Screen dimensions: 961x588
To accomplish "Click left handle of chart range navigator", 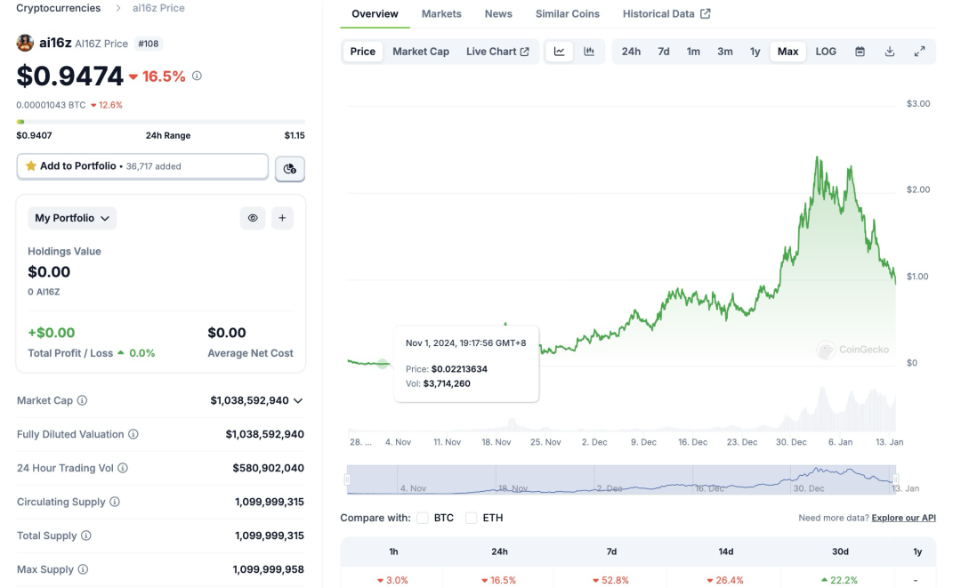I will 348,479.
